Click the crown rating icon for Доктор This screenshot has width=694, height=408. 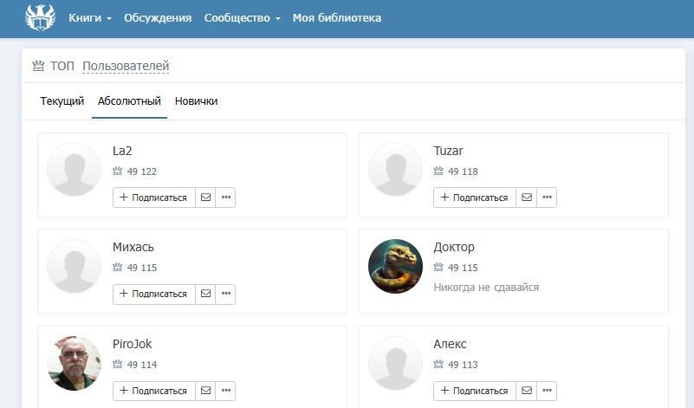438,268
